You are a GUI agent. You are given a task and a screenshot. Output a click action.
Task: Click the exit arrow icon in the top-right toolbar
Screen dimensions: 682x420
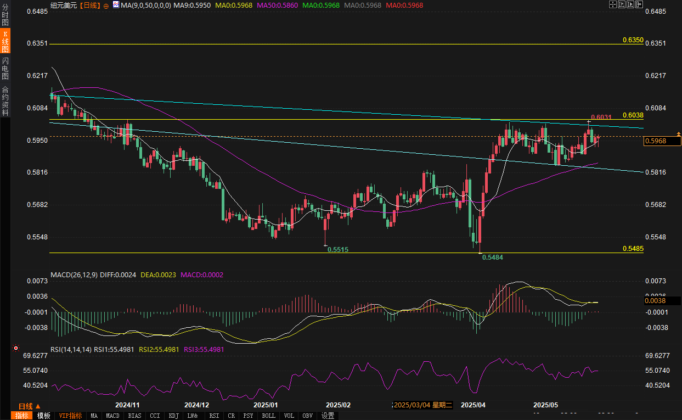pyautogui.click(x=639, y=4)
